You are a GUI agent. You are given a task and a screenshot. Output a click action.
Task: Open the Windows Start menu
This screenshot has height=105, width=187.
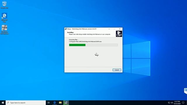tap(3, 103)
